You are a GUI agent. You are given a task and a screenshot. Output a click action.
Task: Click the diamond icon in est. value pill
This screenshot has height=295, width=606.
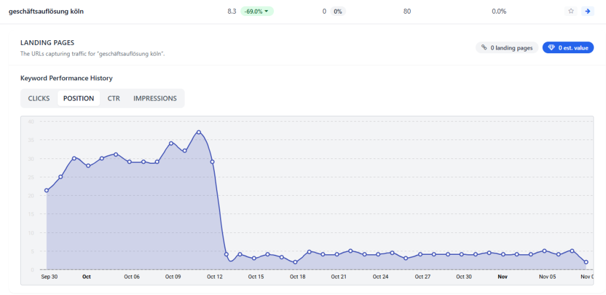[x=551, y=48]
